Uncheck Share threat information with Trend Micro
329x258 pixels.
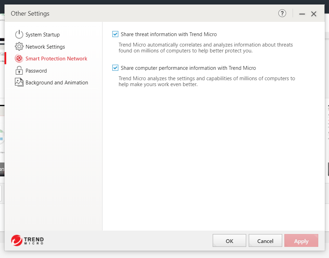pyautogui.click(x=115, y=34)
